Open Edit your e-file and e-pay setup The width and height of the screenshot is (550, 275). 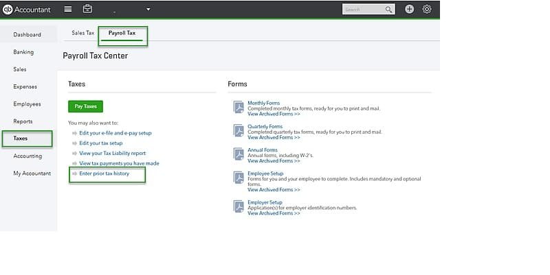pos(115,133)
